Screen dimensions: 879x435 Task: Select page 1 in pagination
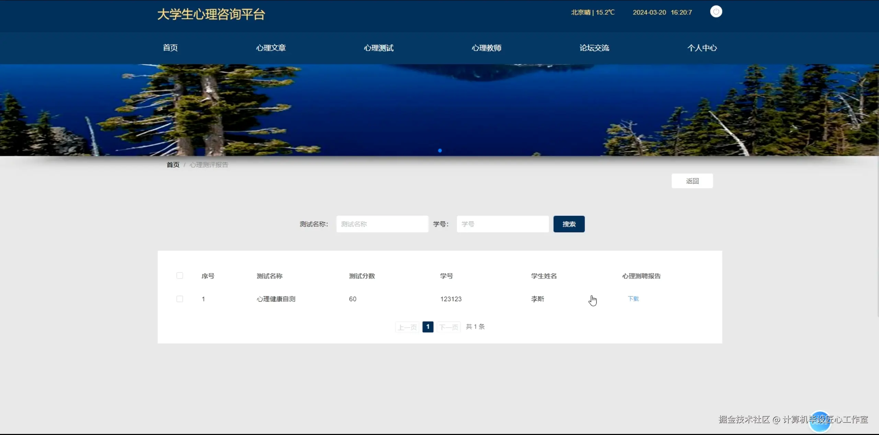428,327
